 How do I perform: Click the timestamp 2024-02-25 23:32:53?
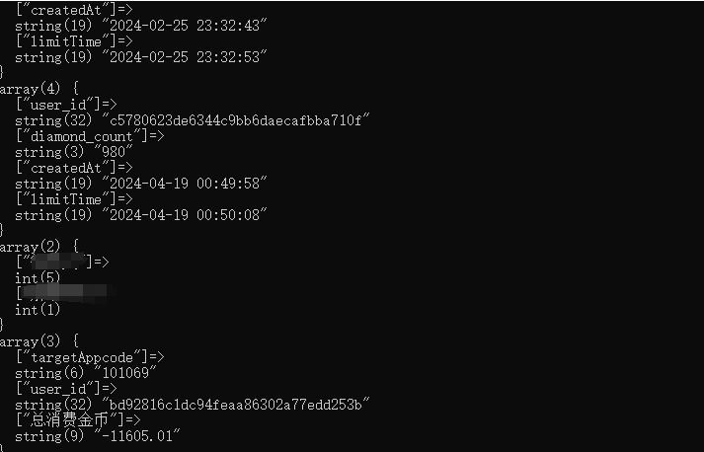(185, 57)
